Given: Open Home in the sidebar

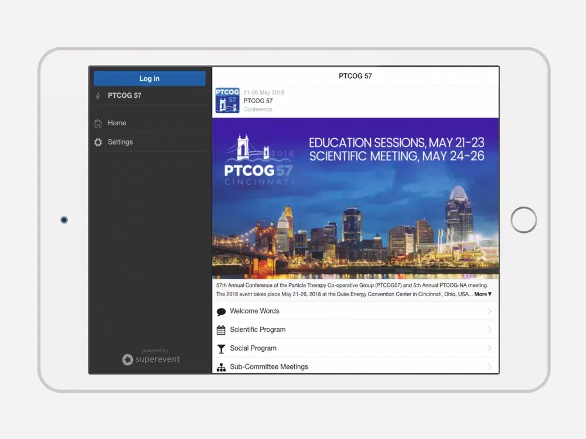Looking at the screenshot, I should (149, 123).
